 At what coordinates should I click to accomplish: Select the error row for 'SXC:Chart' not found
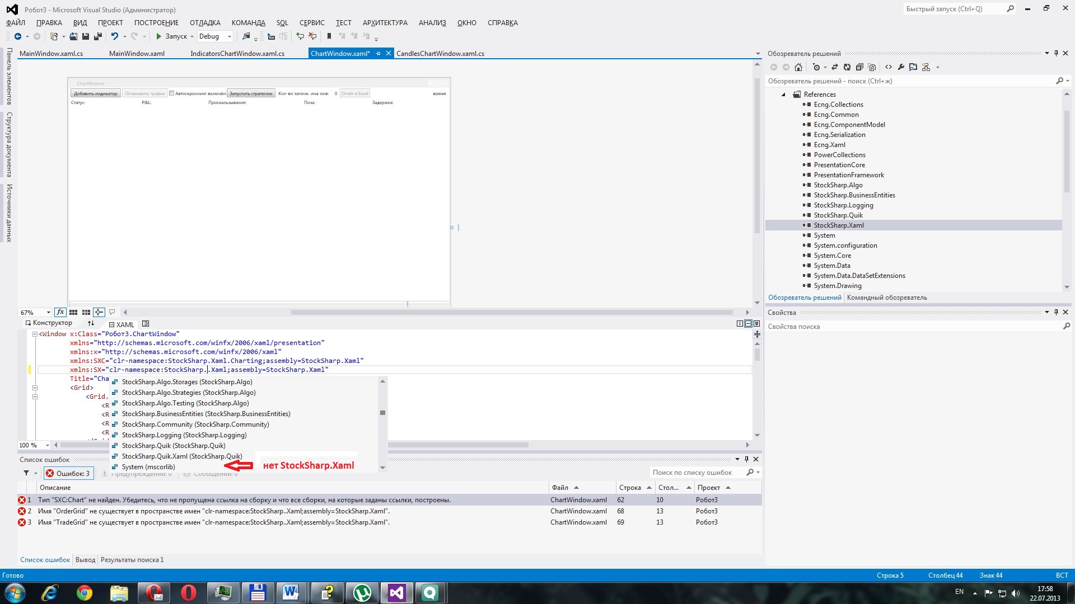(389, 500)
